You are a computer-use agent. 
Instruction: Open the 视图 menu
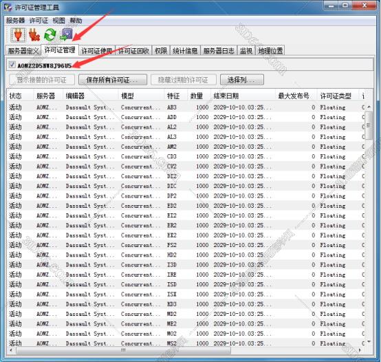click(x=59, y=21)
